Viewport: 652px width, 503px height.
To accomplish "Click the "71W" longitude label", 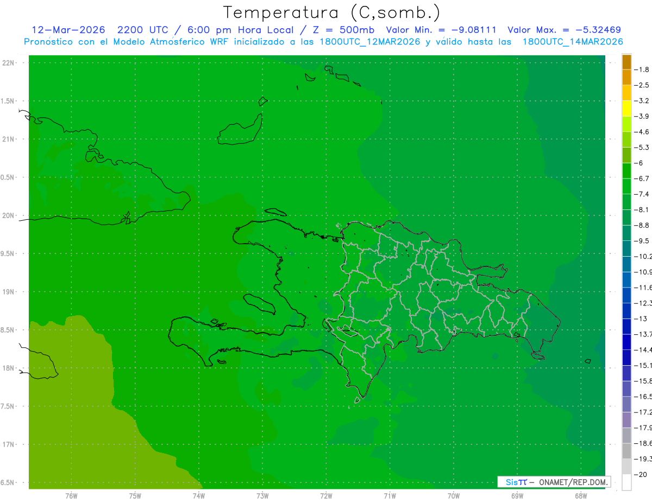I will (x=390, y=496).
